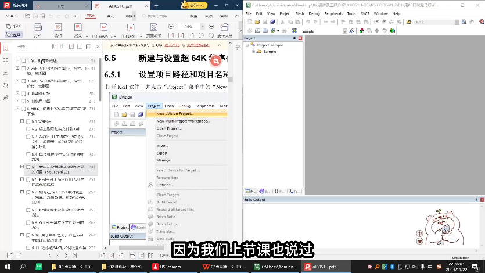Click the floating red PDF convert icon
Image resolution: width=485 pixels, height=273 pixels.
(215, 61)
